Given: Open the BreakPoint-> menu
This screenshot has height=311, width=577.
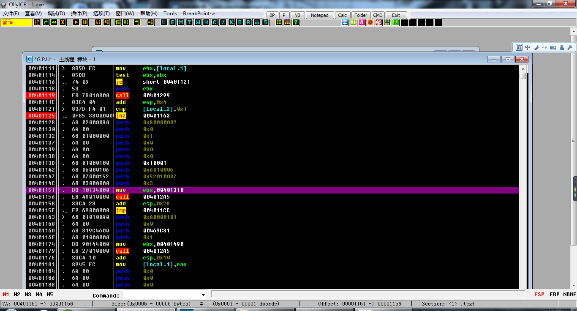Looking at the screenshot, I should (x=199, y=14).
